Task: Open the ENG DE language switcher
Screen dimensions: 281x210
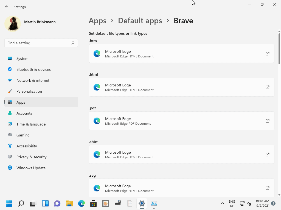Action: pos(232,203)
